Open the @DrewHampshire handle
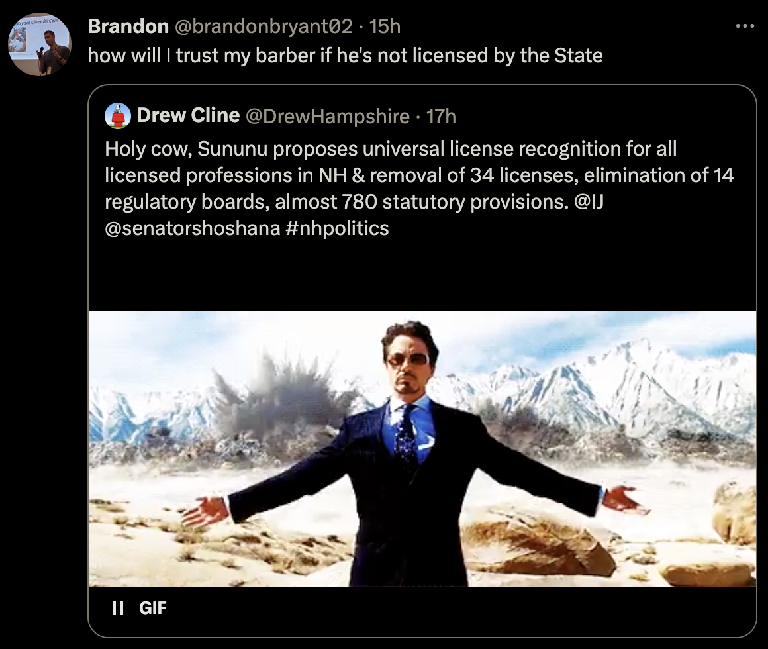Screen dimensions: 768x649 tap(327, 117)
